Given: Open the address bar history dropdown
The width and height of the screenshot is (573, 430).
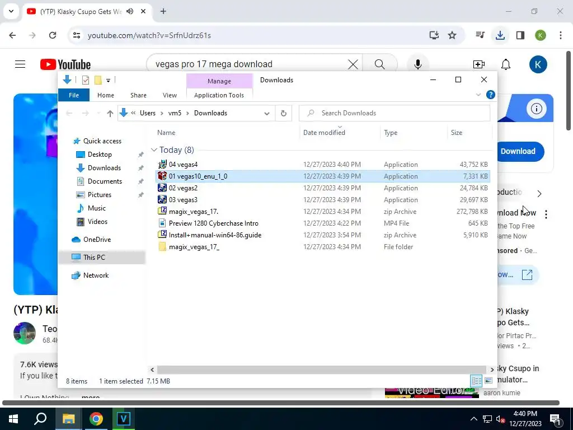Looking at the screenshot, I should (267, 113).
